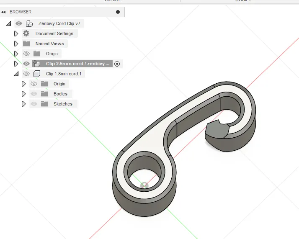
Task: Select the Clip 1.8mm cord:1 label
Action: click(64, 74)
